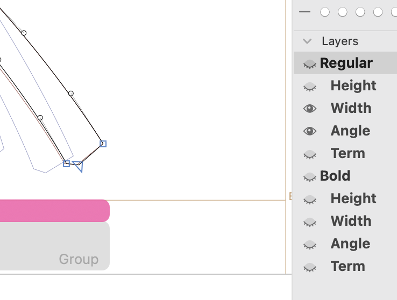This screenshot has height=300, width=397.
Task: Show the Regular master layer via eye icon
Action: tap(309, 64)
